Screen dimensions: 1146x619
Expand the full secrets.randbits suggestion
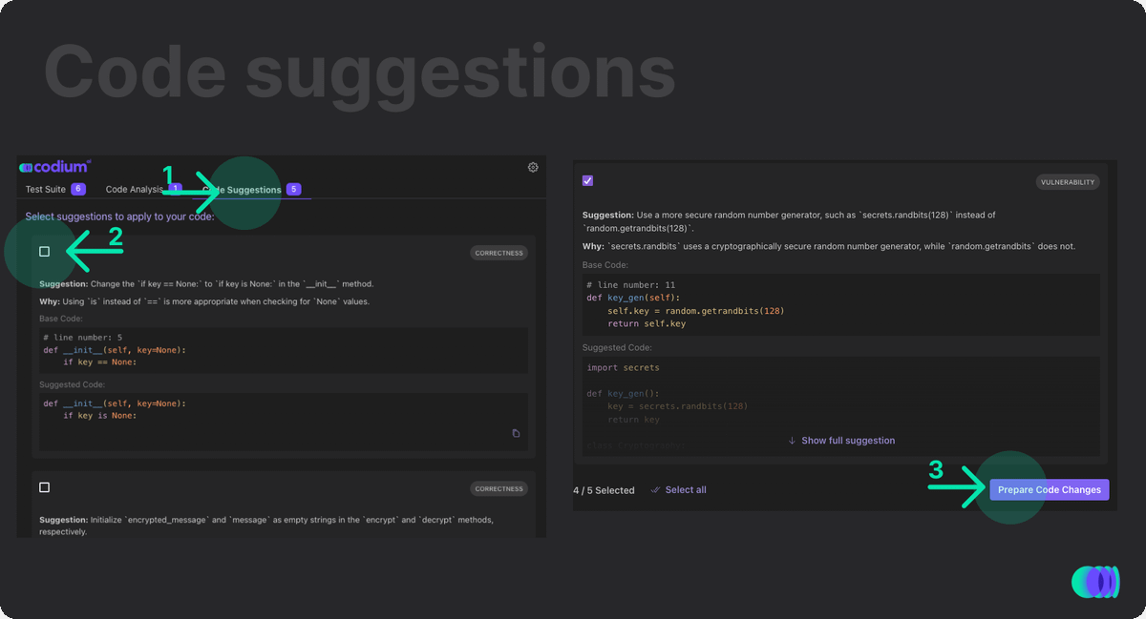tap(846, 440)
